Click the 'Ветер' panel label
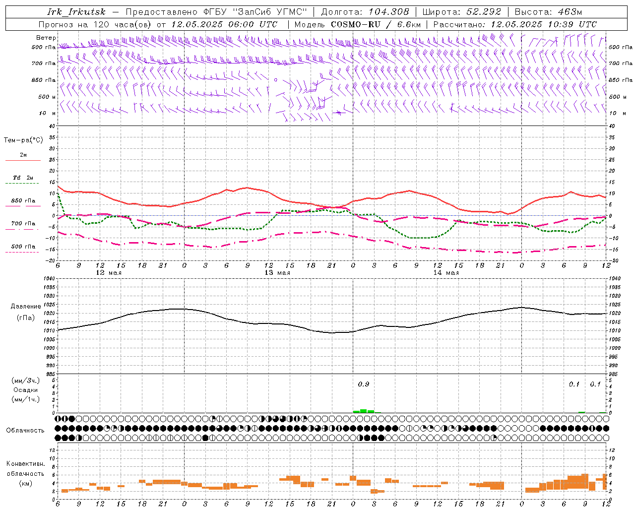Viewport: 635px width, 508px height. (x=46, y=38)
